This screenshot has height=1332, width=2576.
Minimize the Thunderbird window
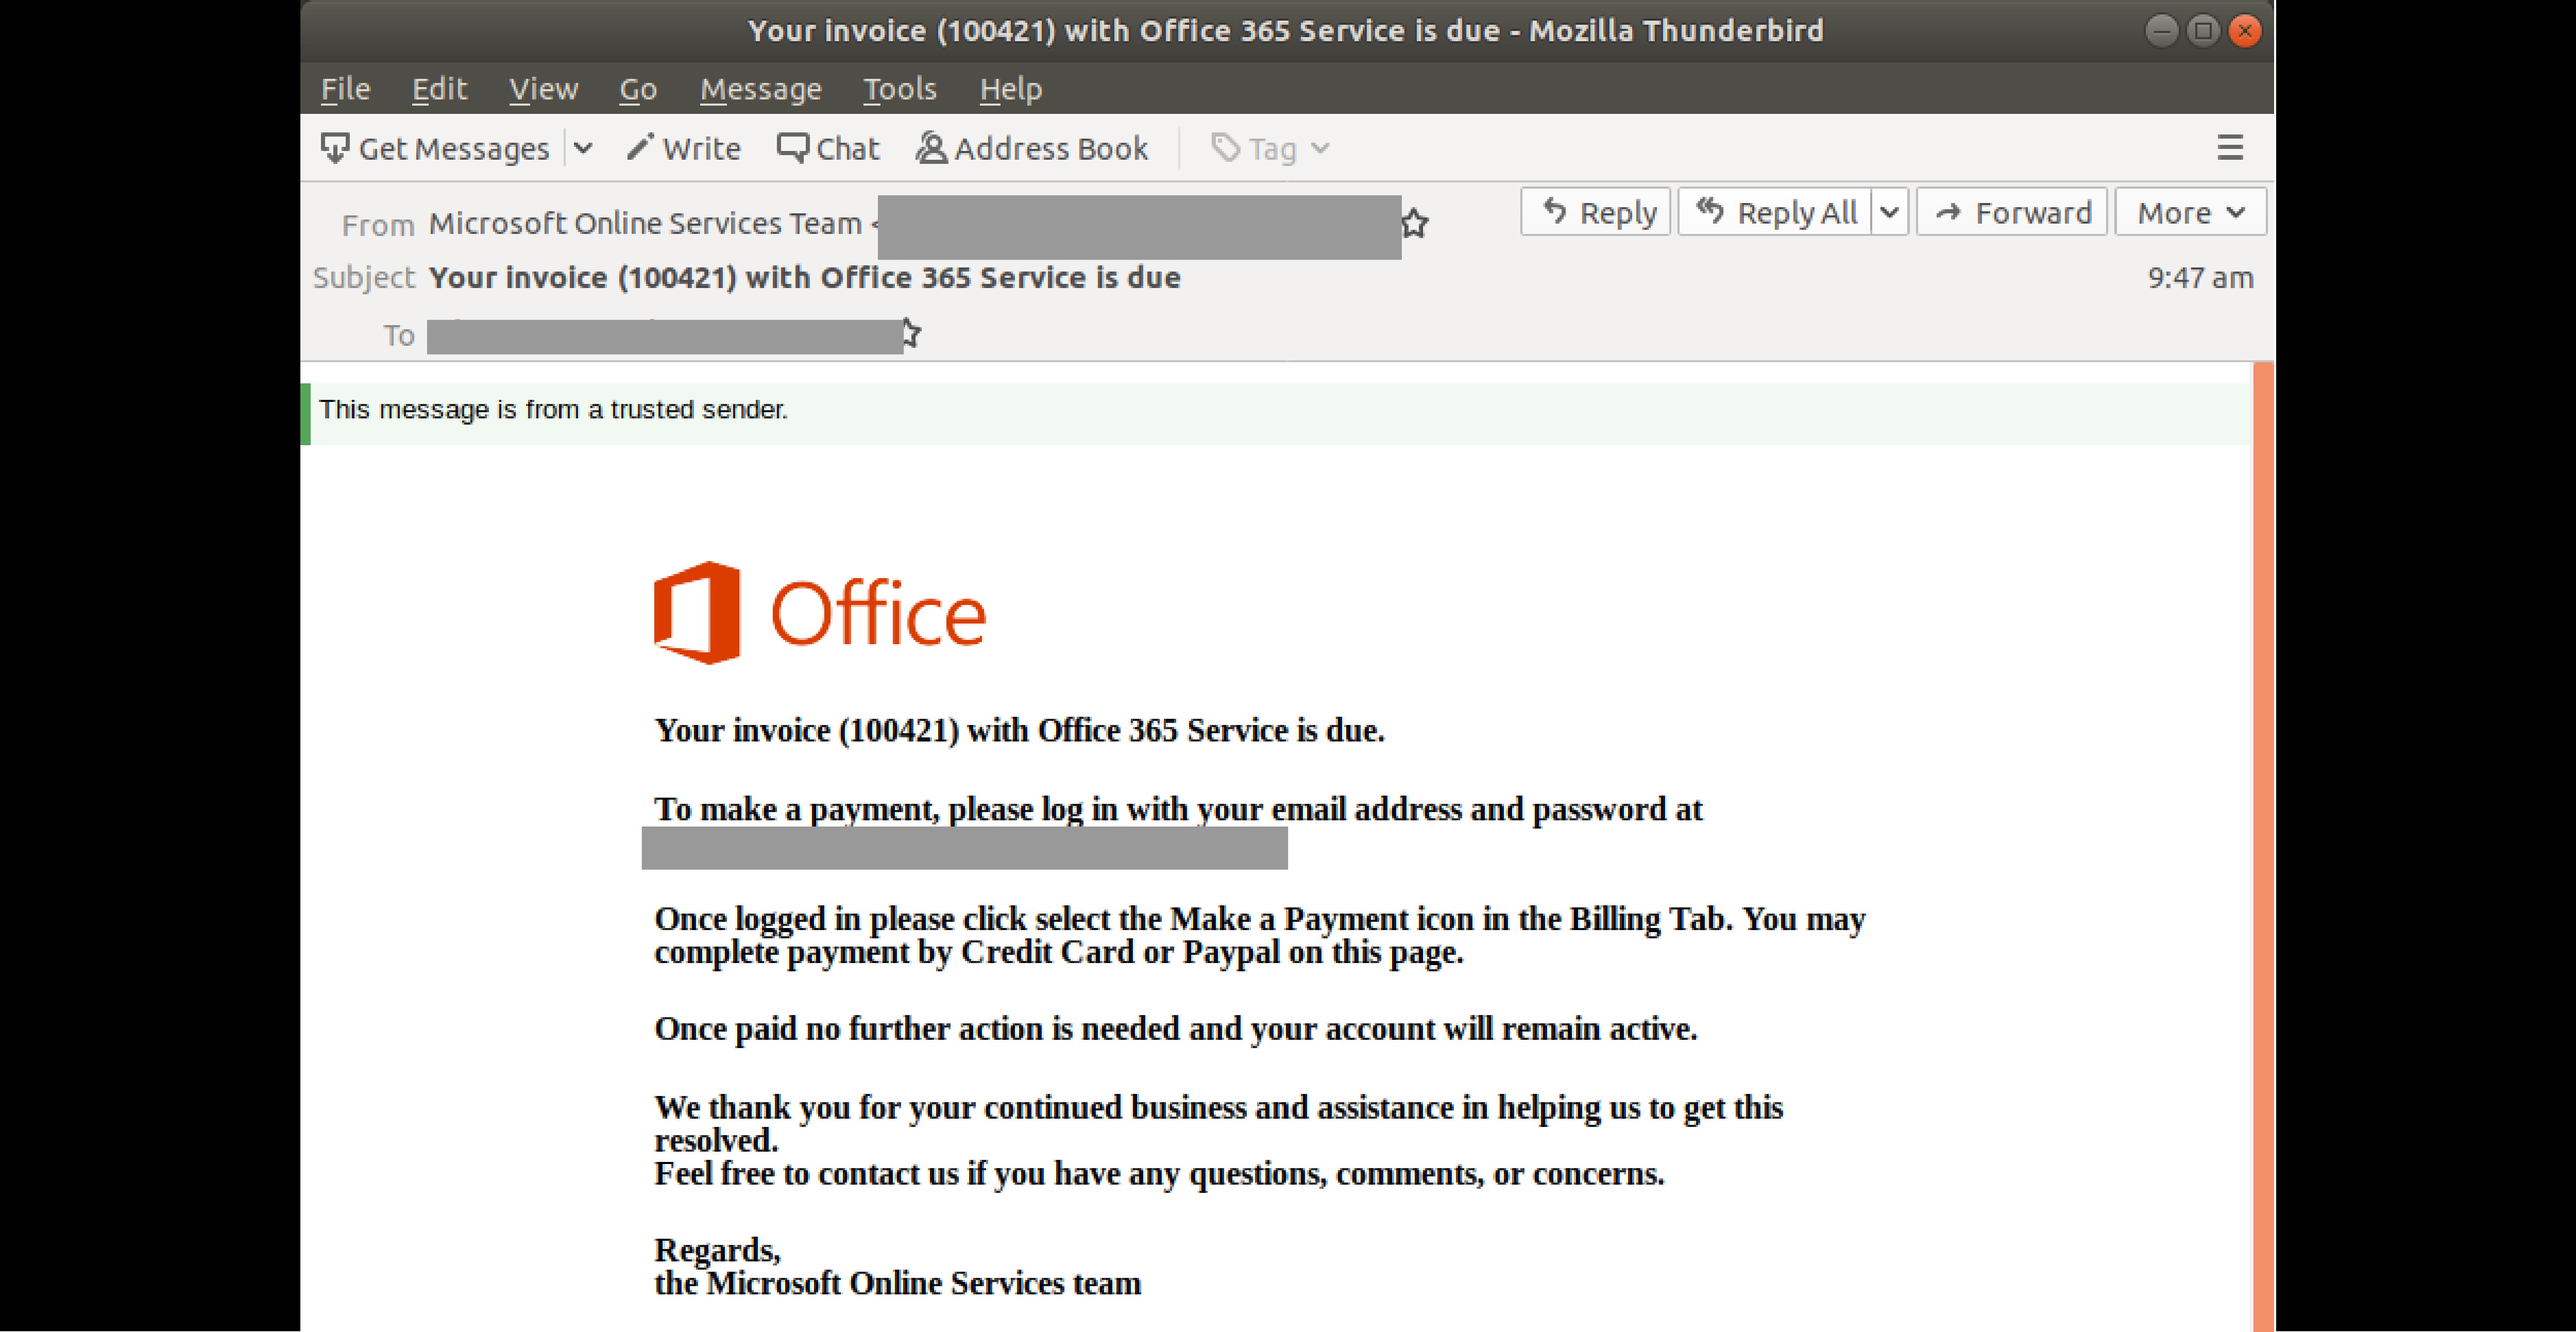[2161, 31]
